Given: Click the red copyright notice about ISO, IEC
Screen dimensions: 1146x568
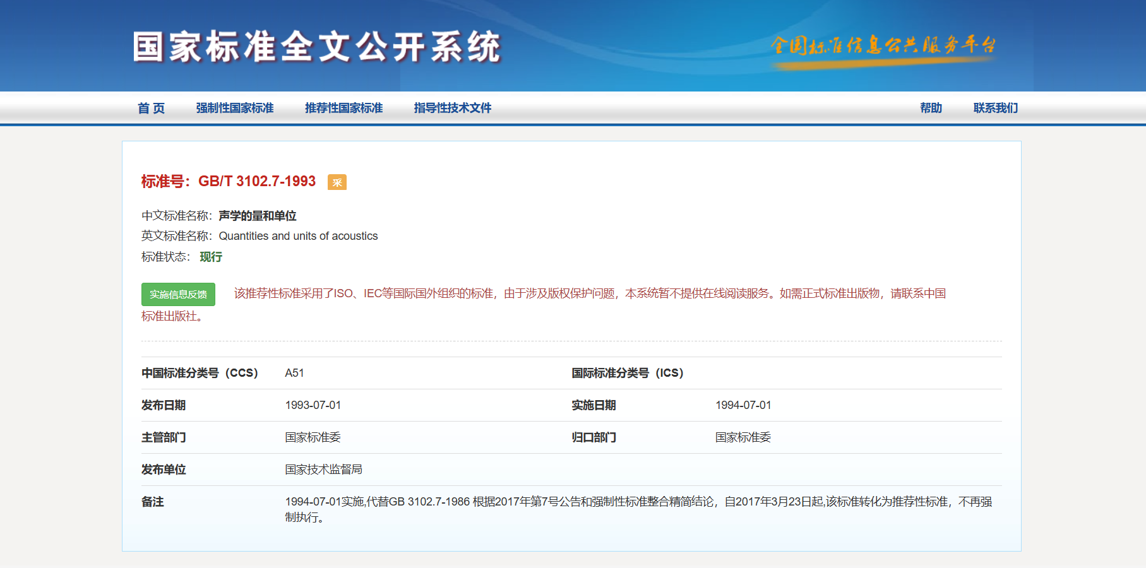Looking at the screenshot, I should pos(590,293).
